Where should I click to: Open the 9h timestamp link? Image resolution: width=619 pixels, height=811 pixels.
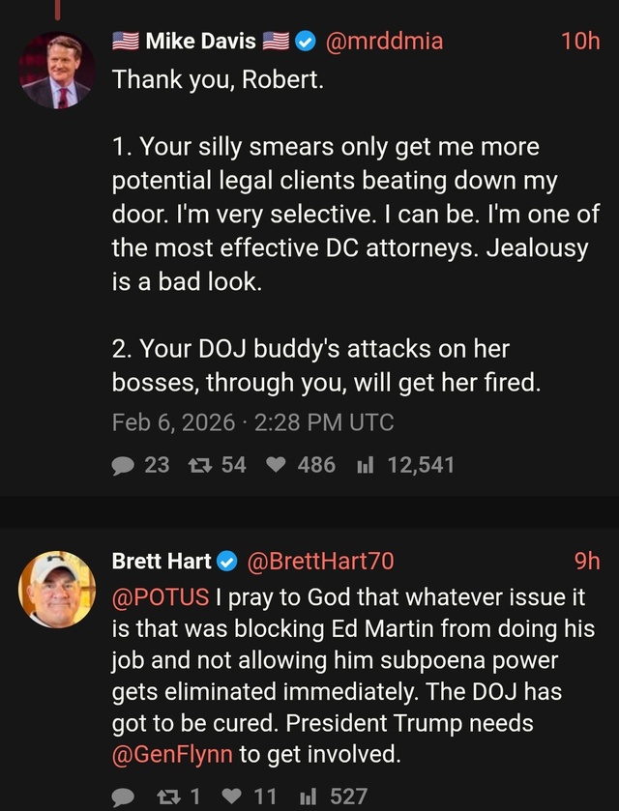tap(586, 562)
